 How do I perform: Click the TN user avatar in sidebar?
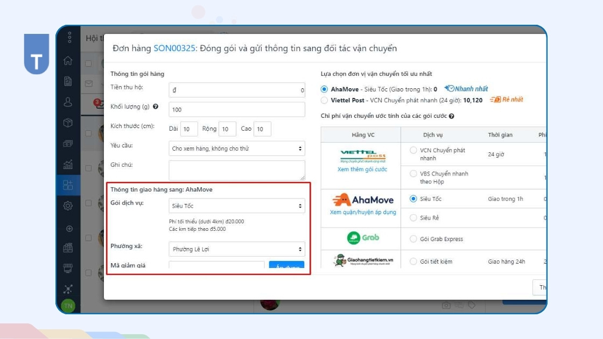pos(68,306)
